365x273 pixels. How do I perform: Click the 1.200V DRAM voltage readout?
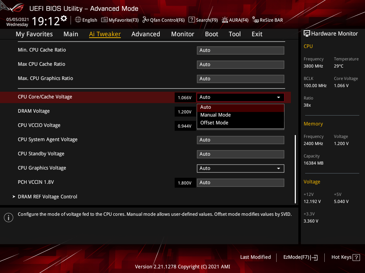(185, 112)
